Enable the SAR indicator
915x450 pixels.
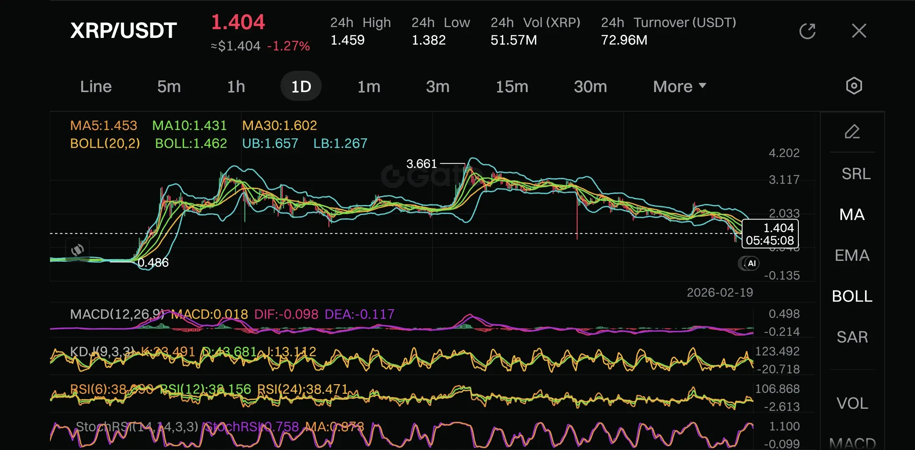click(852, 337)
